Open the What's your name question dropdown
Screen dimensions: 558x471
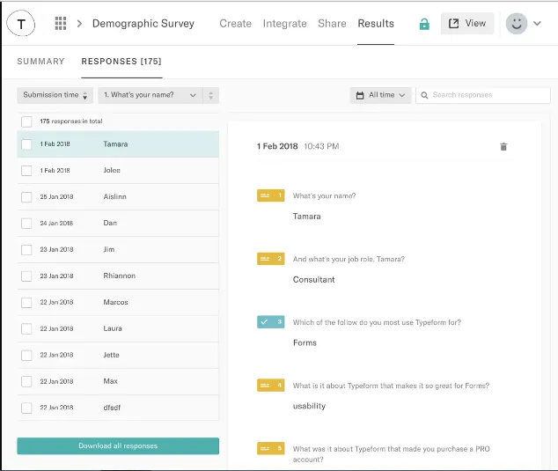pos(151,95)
